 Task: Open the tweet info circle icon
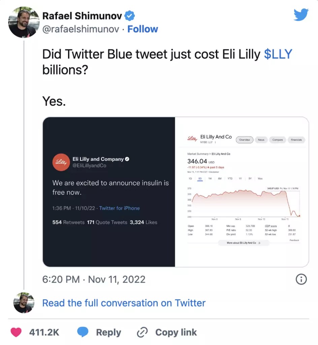click(x=301, y=279)
